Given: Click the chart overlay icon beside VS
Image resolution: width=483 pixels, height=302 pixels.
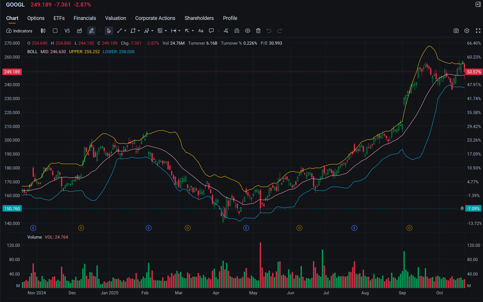Looking at the screenshot, I should pos(79,31).
